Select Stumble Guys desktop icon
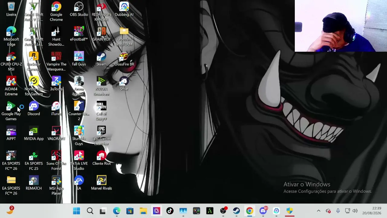 pos(79,136)
